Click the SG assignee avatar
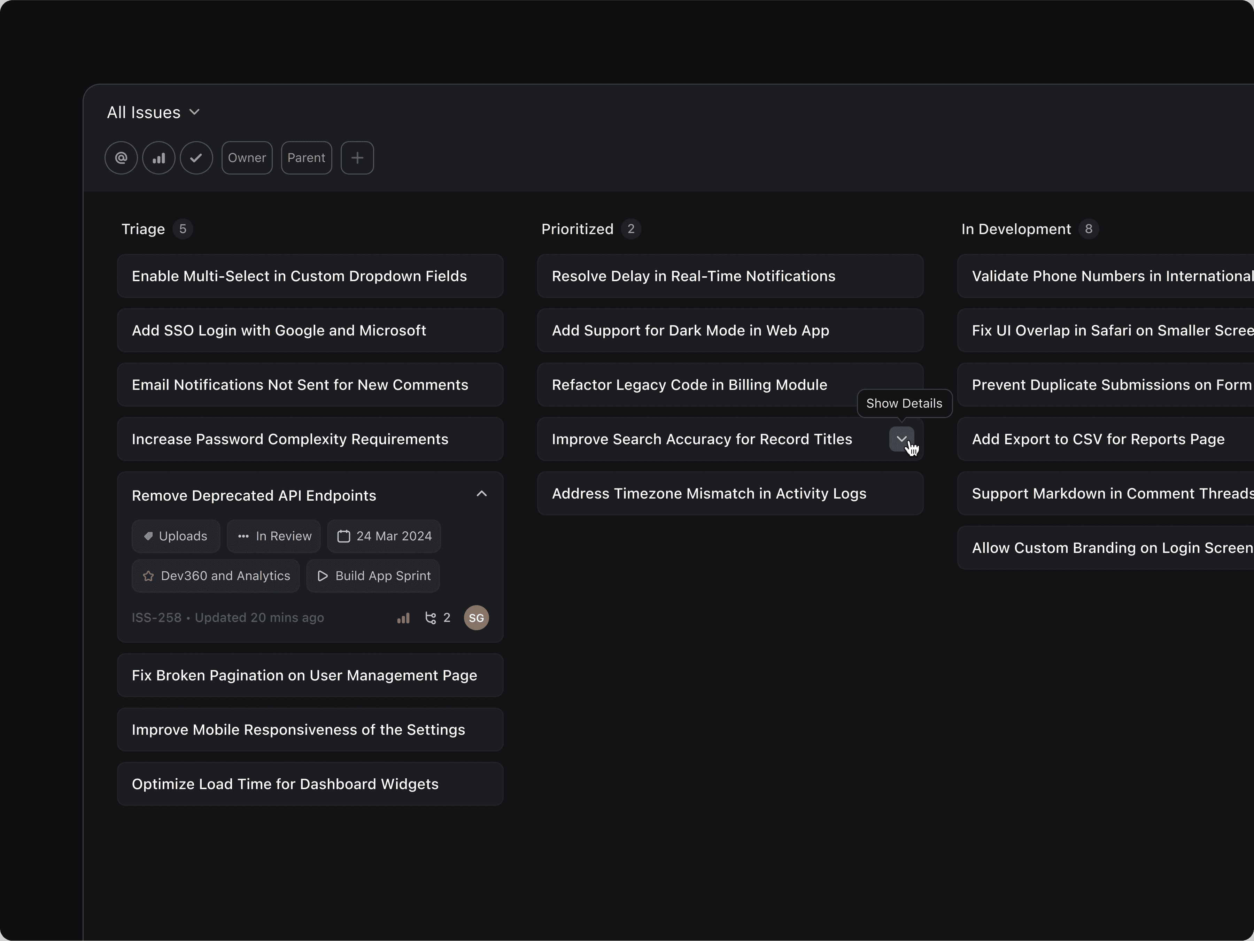Screen dimensions: 1254x941 (x=476, y=618)
